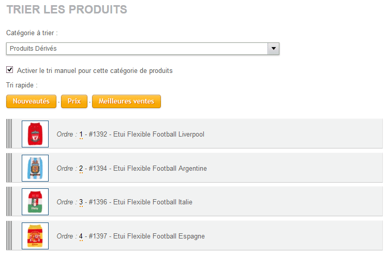Sort by Meilleures ventes
Screen dimensions: 387x253
[126, 101]
